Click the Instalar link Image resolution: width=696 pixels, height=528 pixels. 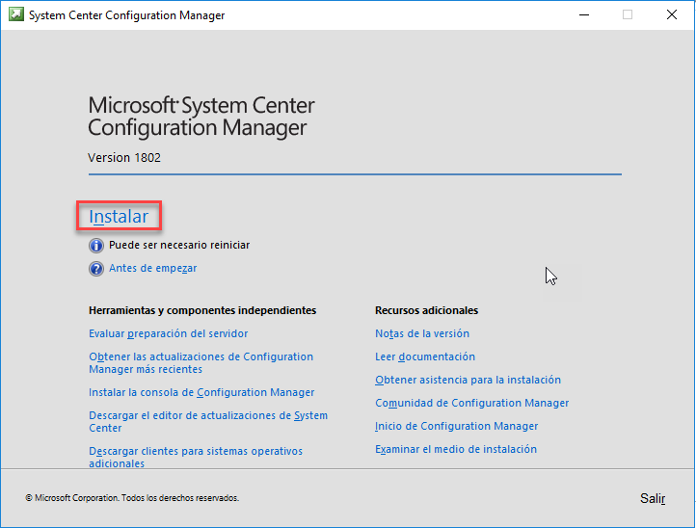point(119,217)
